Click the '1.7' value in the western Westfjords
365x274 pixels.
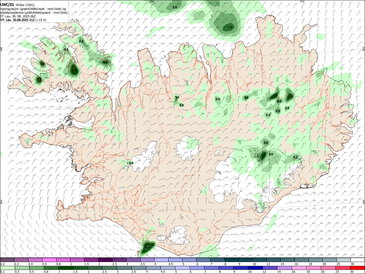click(39, 79)
